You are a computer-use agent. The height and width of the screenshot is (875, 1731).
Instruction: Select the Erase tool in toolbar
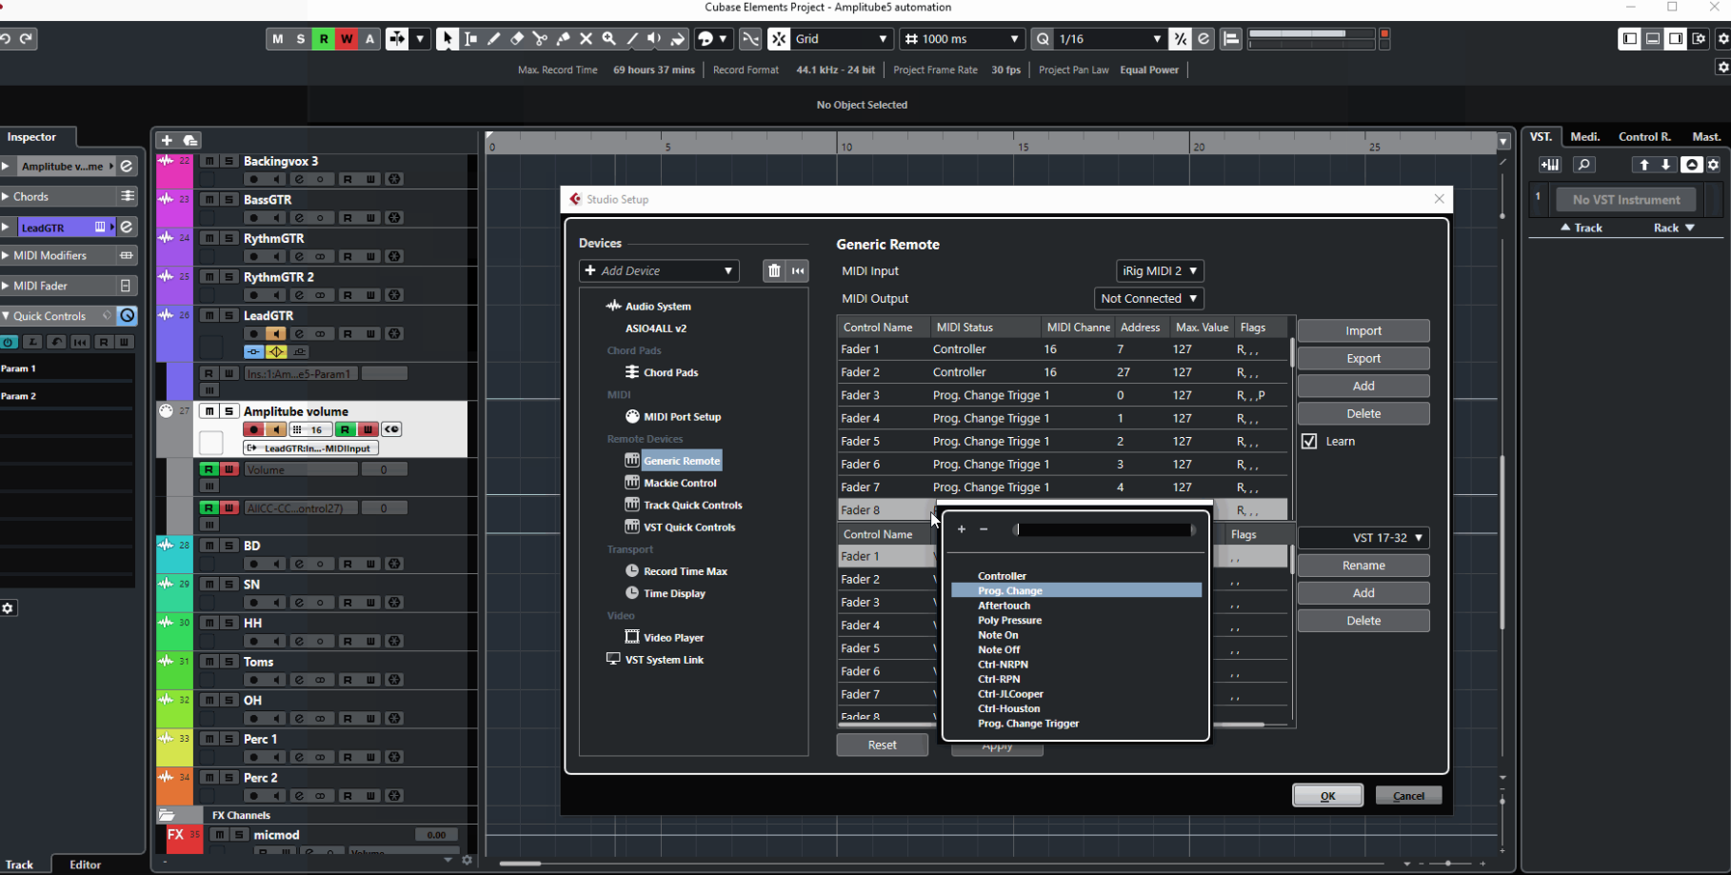pos(517,39)
